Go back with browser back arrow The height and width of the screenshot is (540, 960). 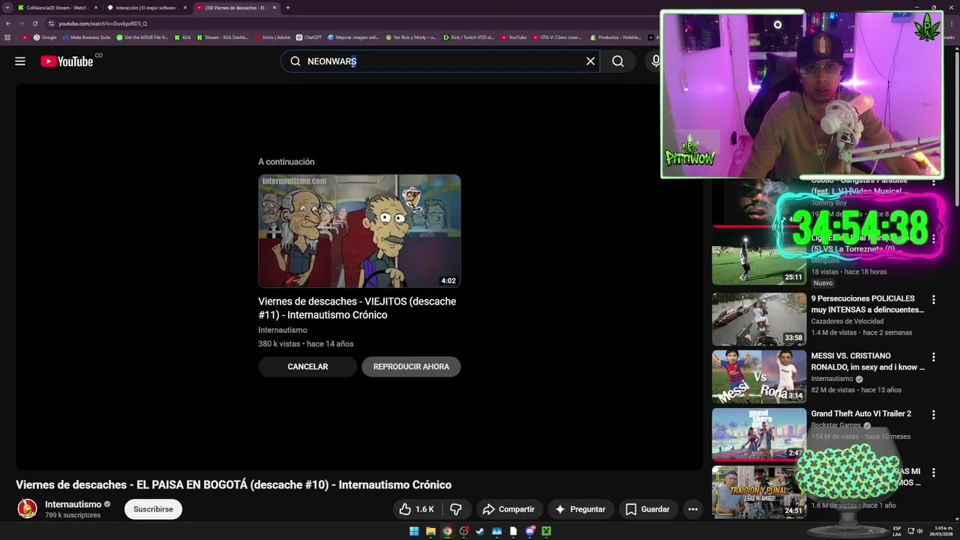tap(8, 23)
